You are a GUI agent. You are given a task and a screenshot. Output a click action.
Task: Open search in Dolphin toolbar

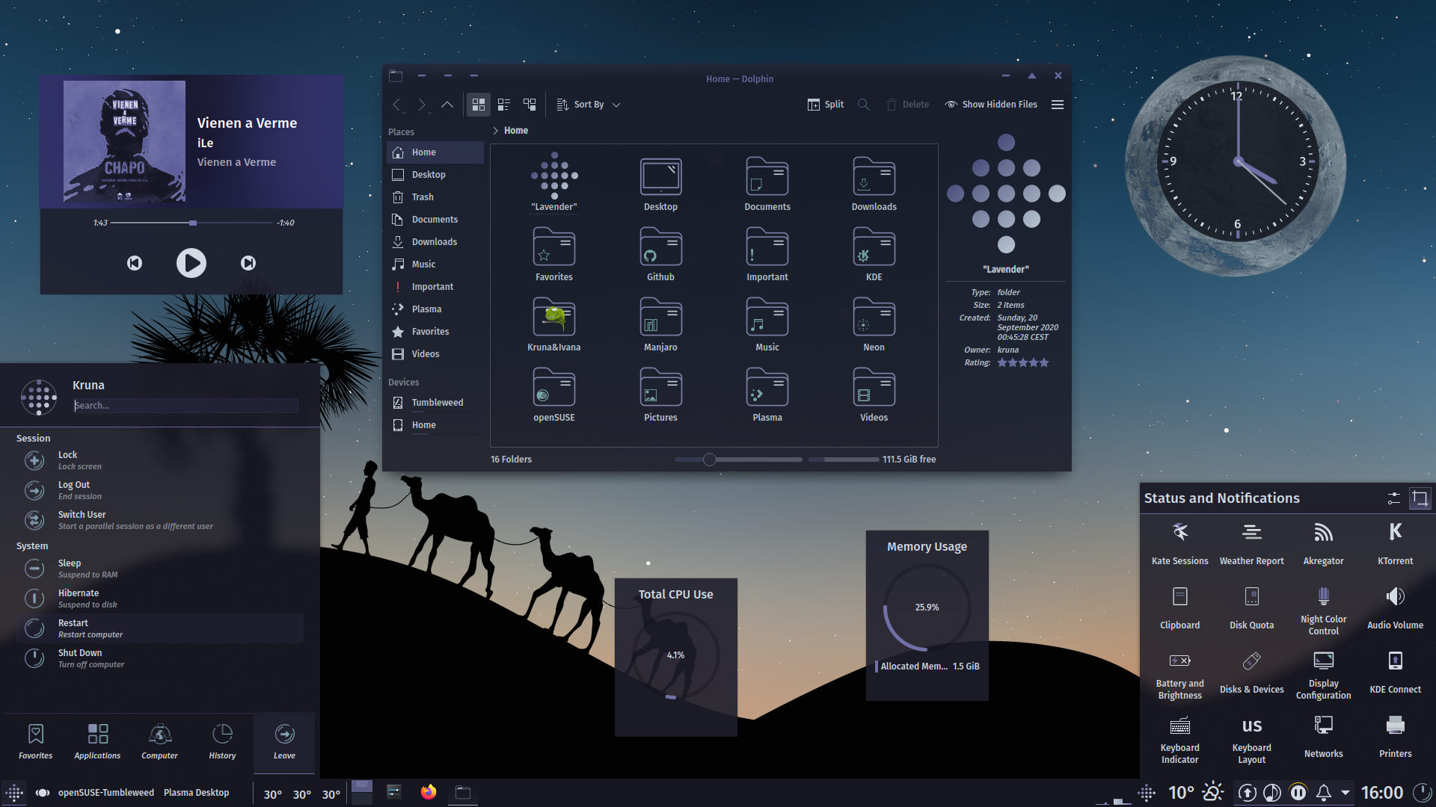tap(864, 105)
